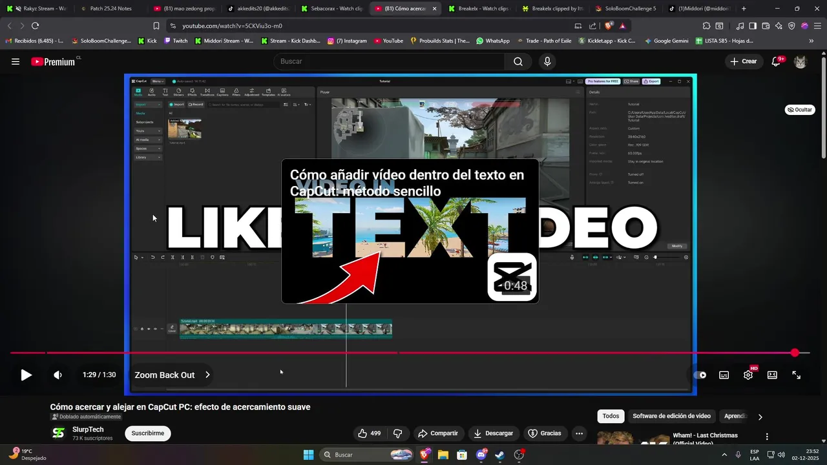Image resolution: width=827 pixels, height=465 pixels.
Task: Hide the end screen with Ocultar
Action: 800,110
